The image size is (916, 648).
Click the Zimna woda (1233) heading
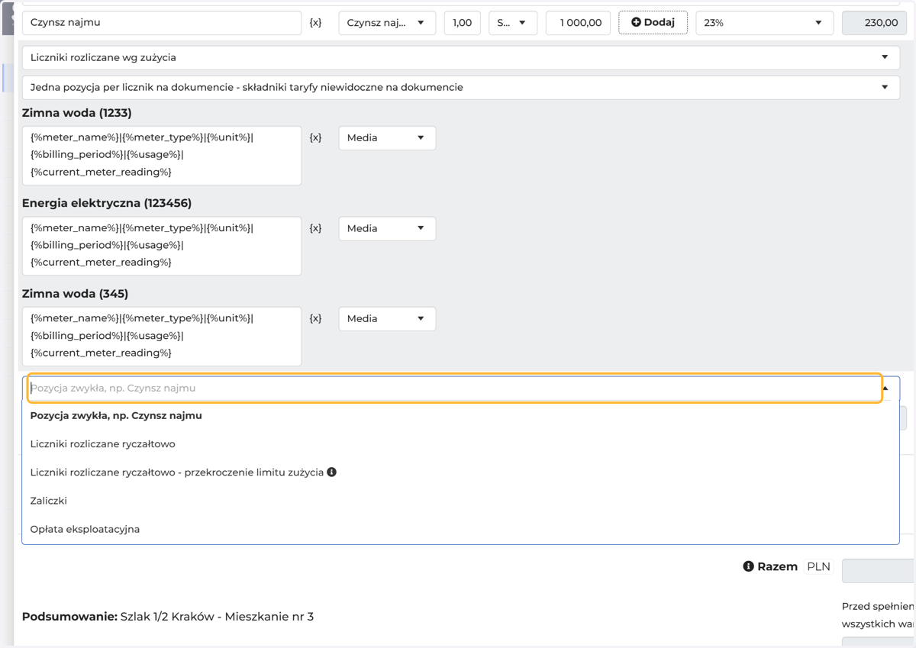click(77, 113)
